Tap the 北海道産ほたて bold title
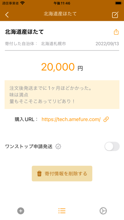 (24, 32)
